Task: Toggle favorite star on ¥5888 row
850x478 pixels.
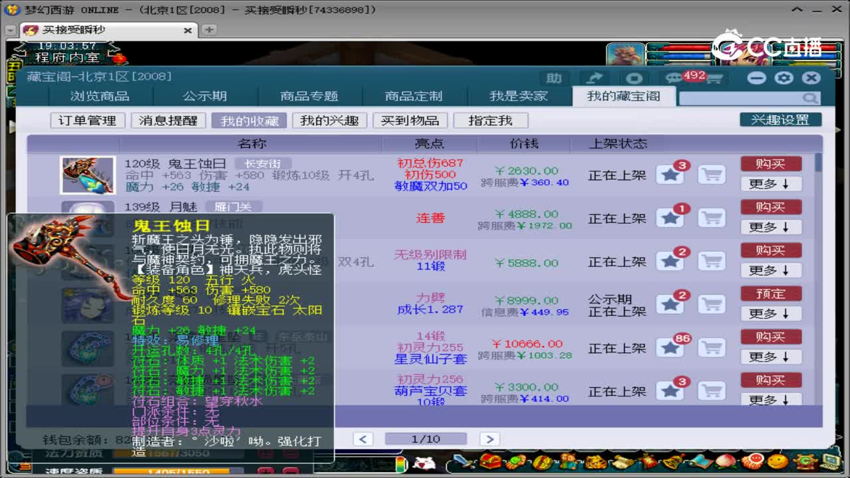Action: pyautogui.click(x=670, y=261)
